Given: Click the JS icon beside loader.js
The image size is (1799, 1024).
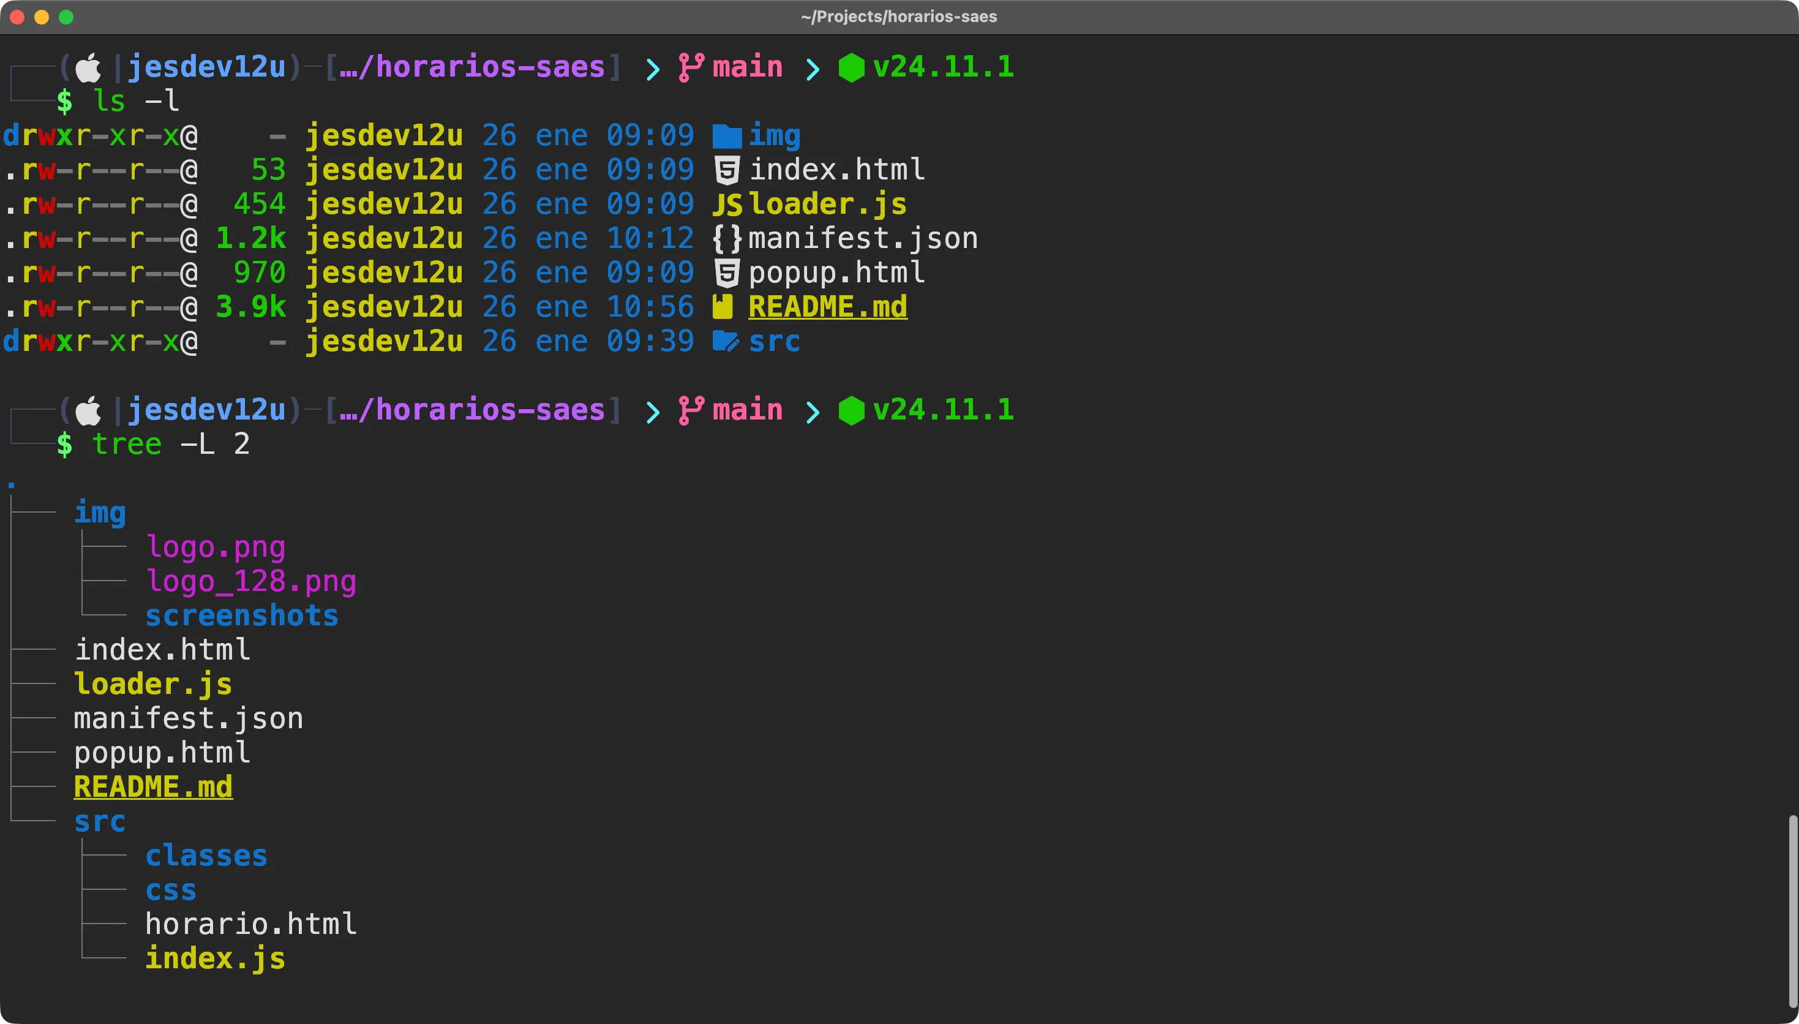Looking at the screenshot, I should coord(726,205).
